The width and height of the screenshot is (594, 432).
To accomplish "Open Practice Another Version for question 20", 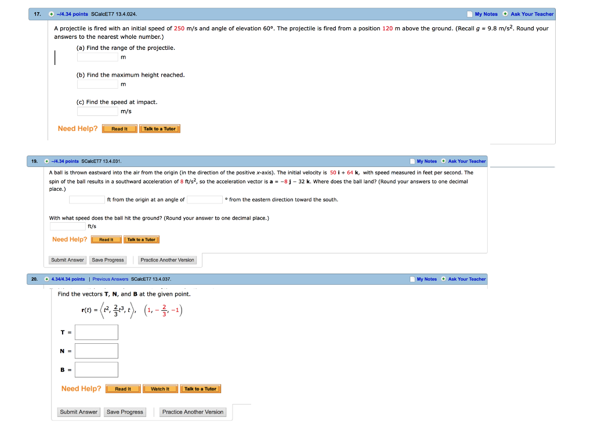I will (192, 412).
